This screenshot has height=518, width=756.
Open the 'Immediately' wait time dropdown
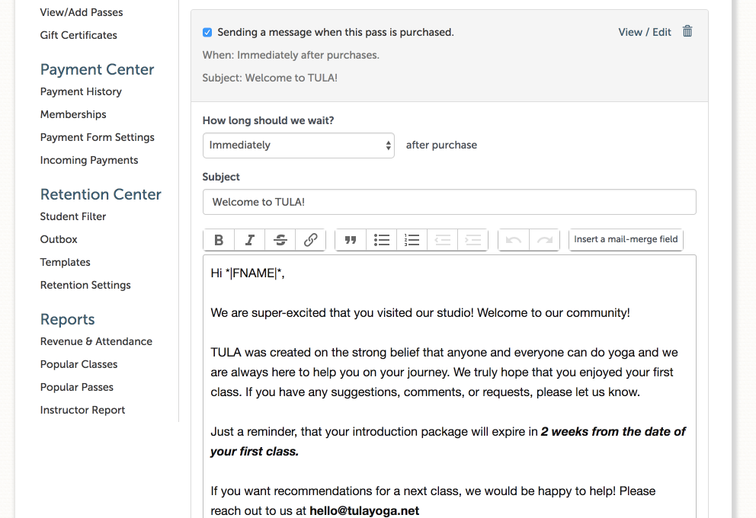(299, 145)
